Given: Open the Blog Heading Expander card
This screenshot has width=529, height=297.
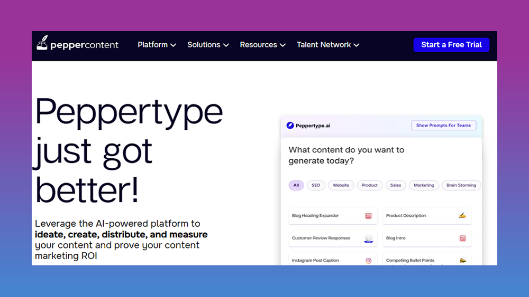Looking at the screenshot, I should [333, 216].
